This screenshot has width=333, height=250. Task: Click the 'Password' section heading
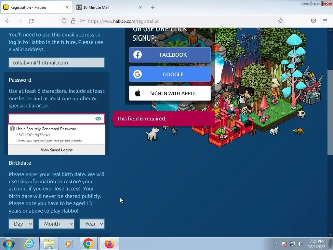pos(20,80)
